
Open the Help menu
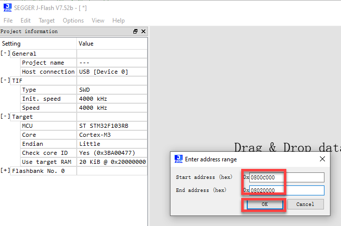[x=118, y=21]
